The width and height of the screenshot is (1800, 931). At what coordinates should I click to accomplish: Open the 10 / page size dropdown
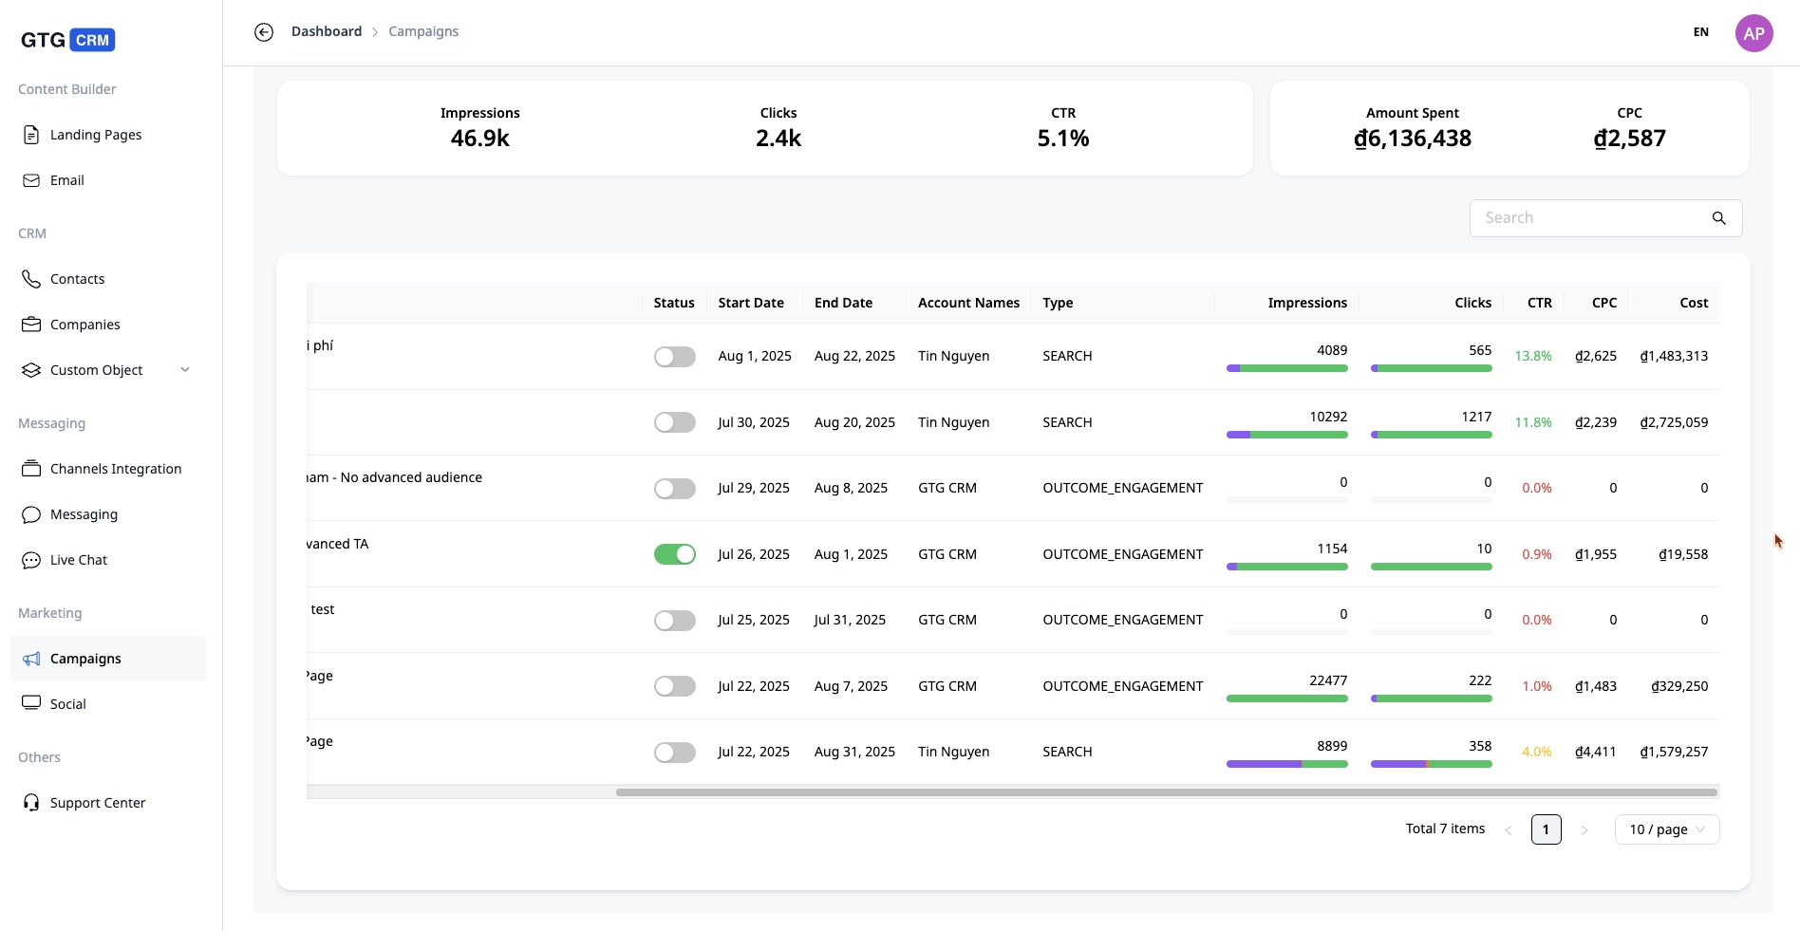tap(1667, 829)
